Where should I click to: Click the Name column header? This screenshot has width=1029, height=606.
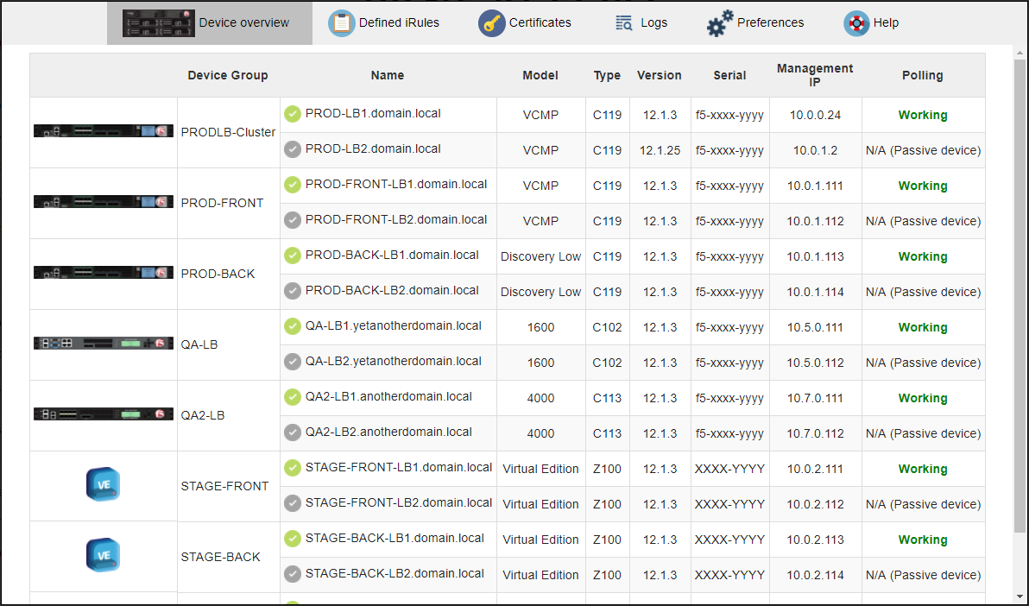[x=388, y=75]
